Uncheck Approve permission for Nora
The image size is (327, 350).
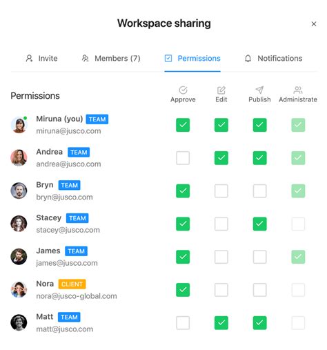tap(183, 289)
